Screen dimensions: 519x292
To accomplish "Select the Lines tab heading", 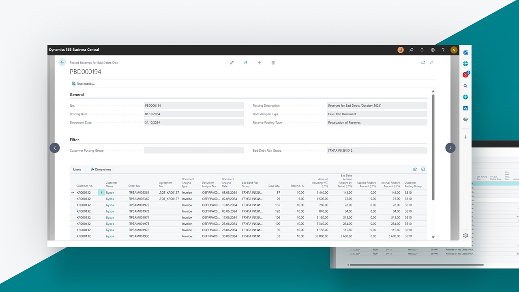I will click(77, 169).
